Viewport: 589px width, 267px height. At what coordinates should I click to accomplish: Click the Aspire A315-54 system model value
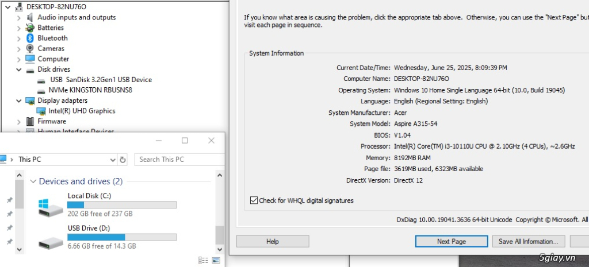[415, 124]
